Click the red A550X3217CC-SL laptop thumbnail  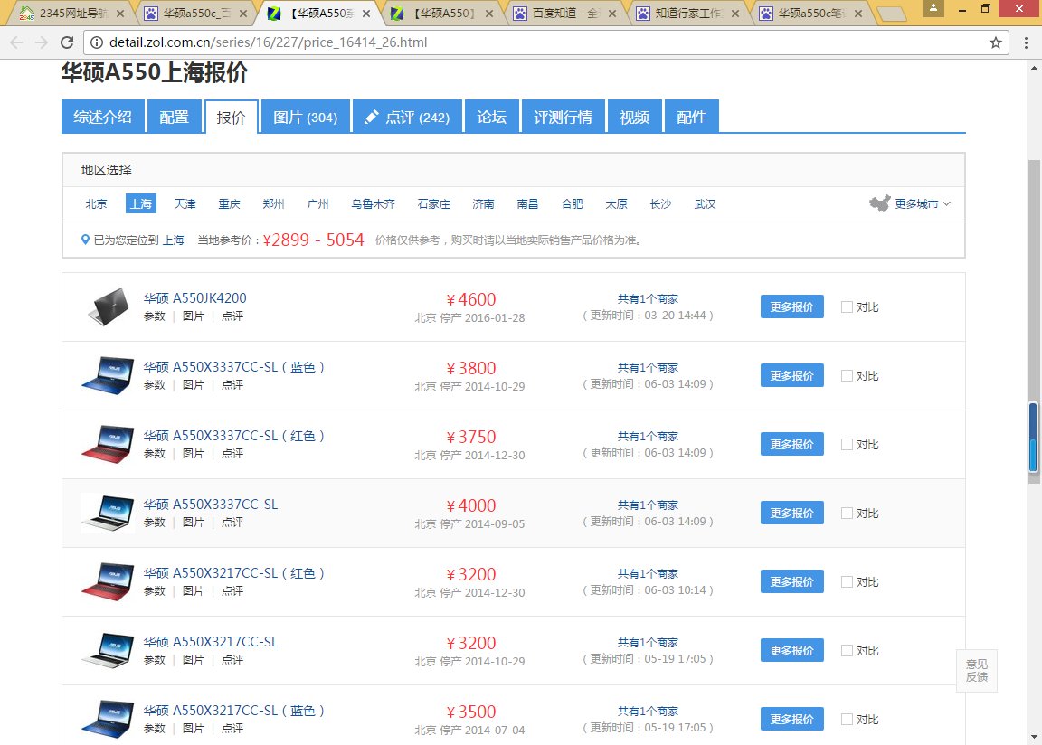(x=107, y=581)
